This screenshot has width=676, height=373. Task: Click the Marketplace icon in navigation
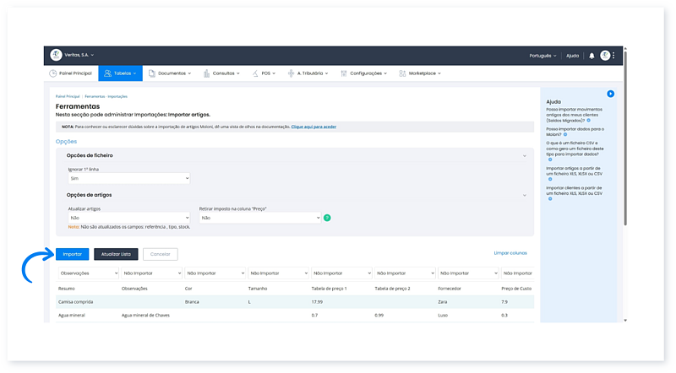click(x=401, y=73)
